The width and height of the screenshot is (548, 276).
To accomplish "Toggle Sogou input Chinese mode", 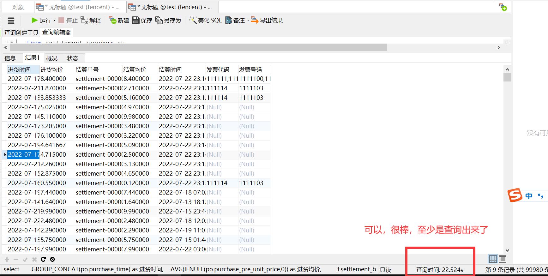I will 529,196.
